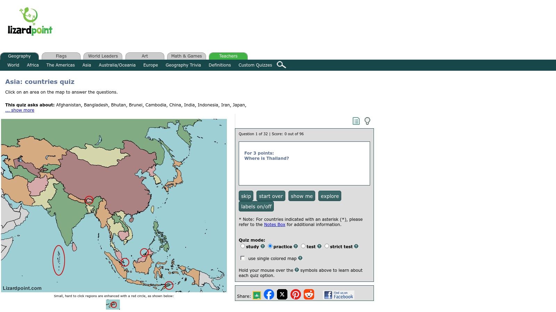Expand the country list with show more
The width and height of the screenshot is (556, 312).
point(20,110)
